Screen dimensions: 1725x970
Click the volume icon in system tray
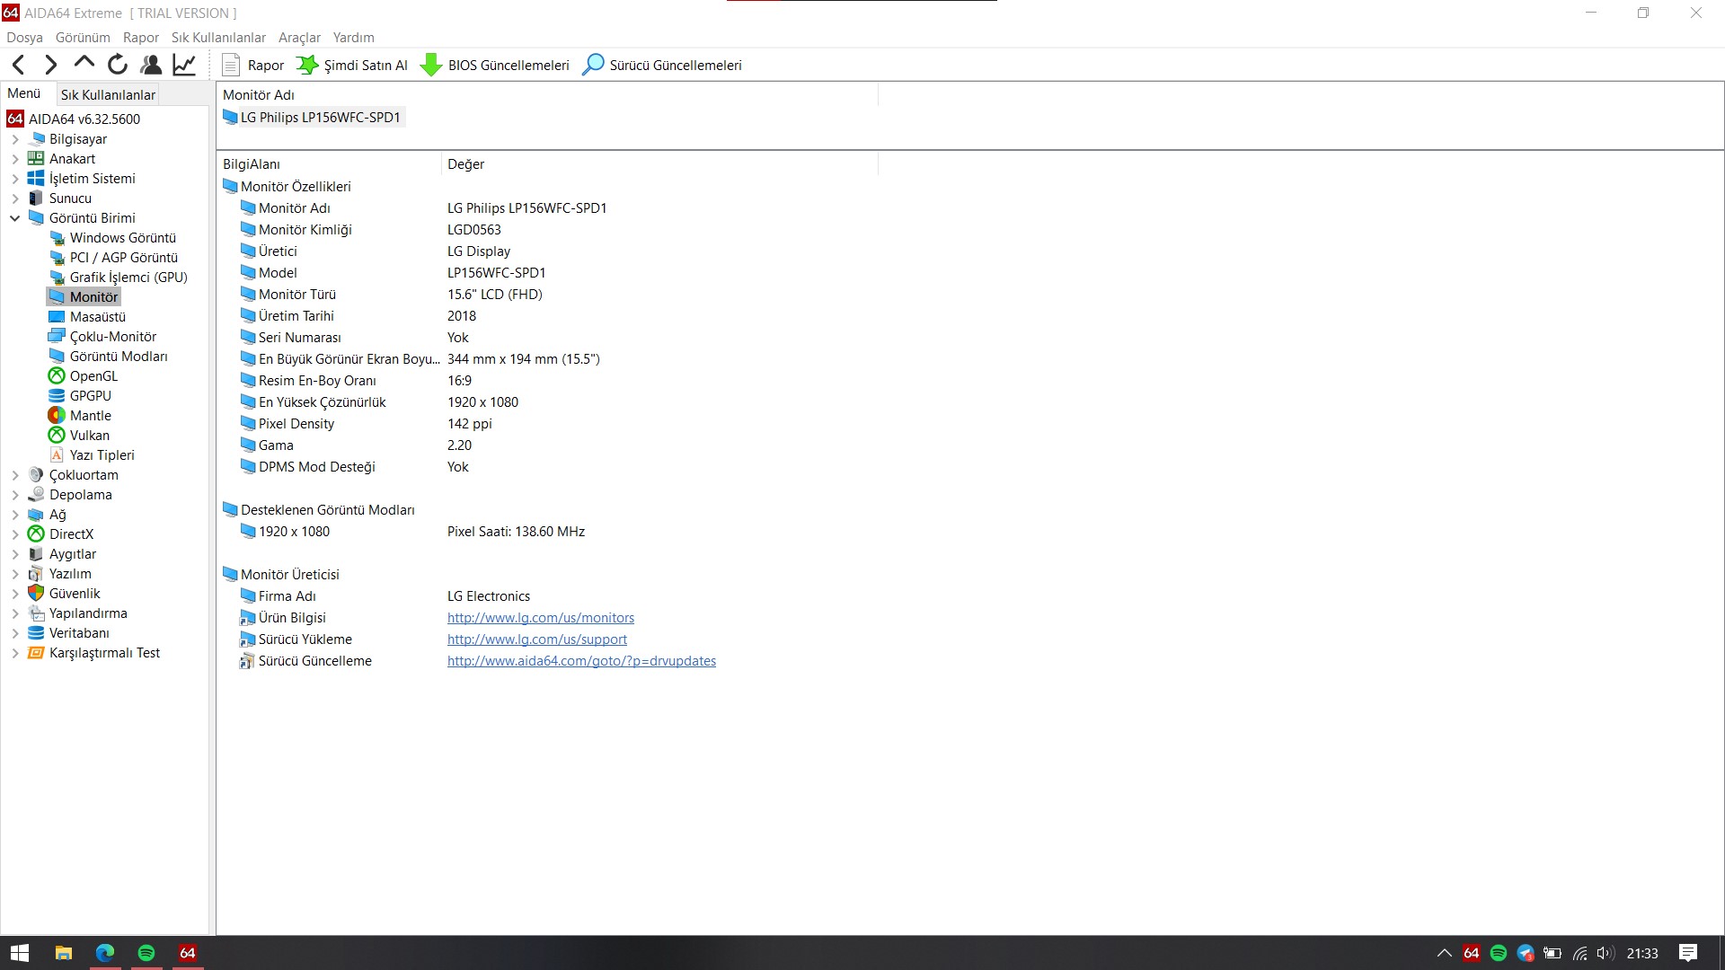point(1606,953)
